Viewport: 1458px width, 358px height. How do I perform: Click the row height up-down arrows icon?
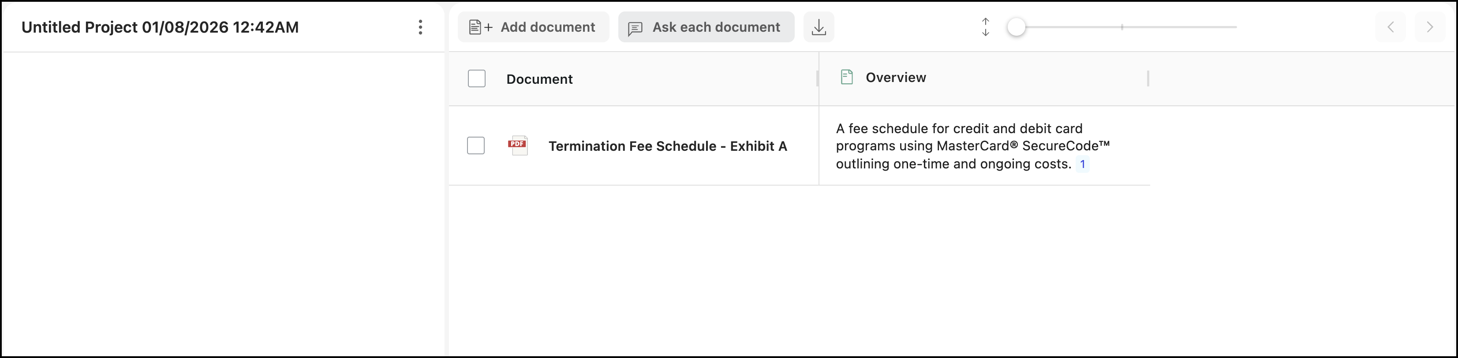[985, 27]
